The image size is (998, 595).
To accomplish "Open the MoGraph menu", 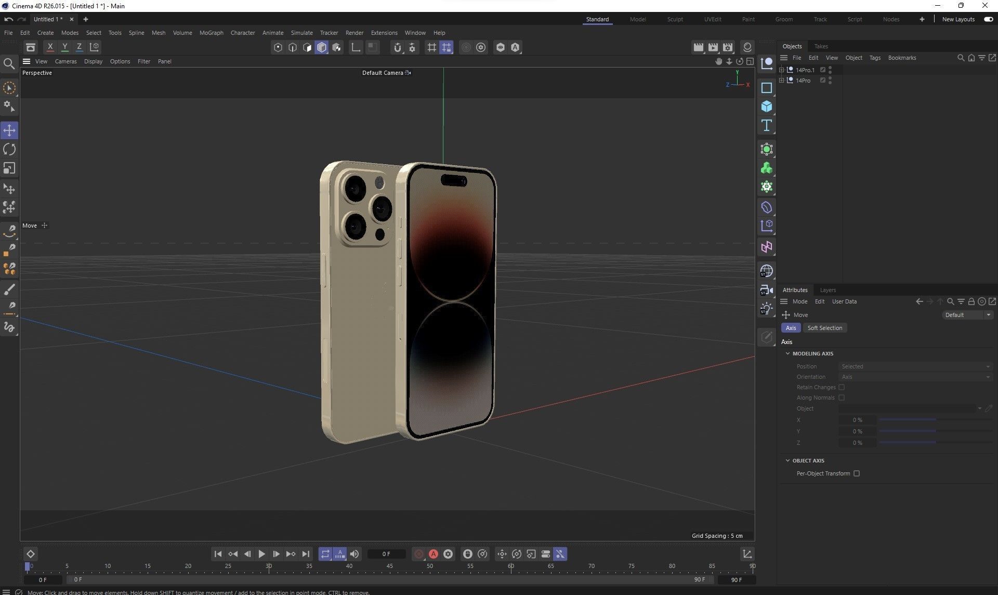I will tap(211, 33).
